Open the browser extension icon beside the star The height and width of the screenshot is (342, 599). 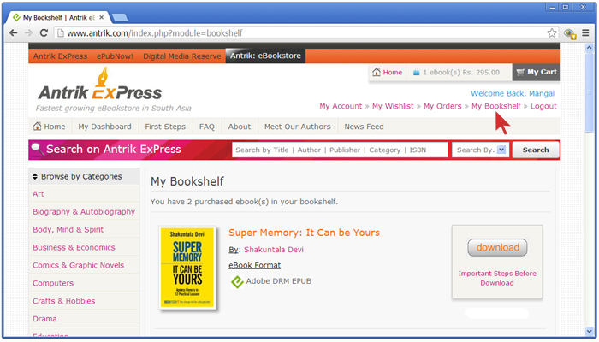(x=570, y=33)
